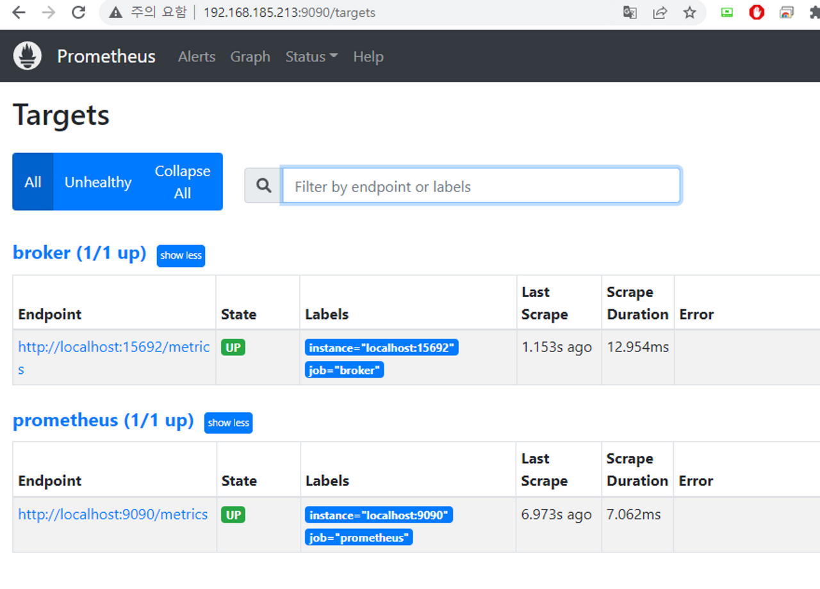Image resolution: width=820 pixels, height=589 pixels.
Task: Open the localhost:9090/metrics endpoint link
Action: click(x=113, y=514)
